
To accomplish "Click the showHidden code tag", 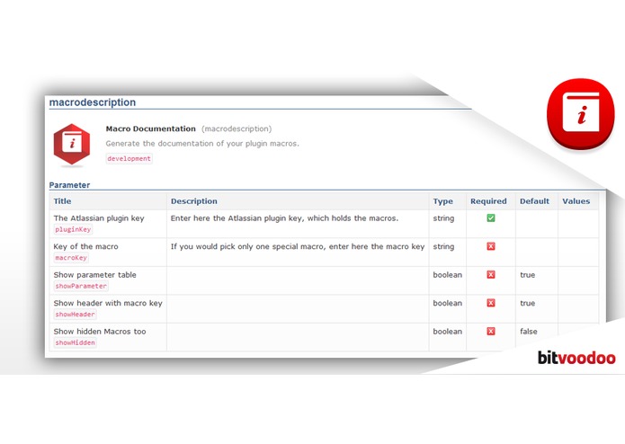I will click(75, 342).
